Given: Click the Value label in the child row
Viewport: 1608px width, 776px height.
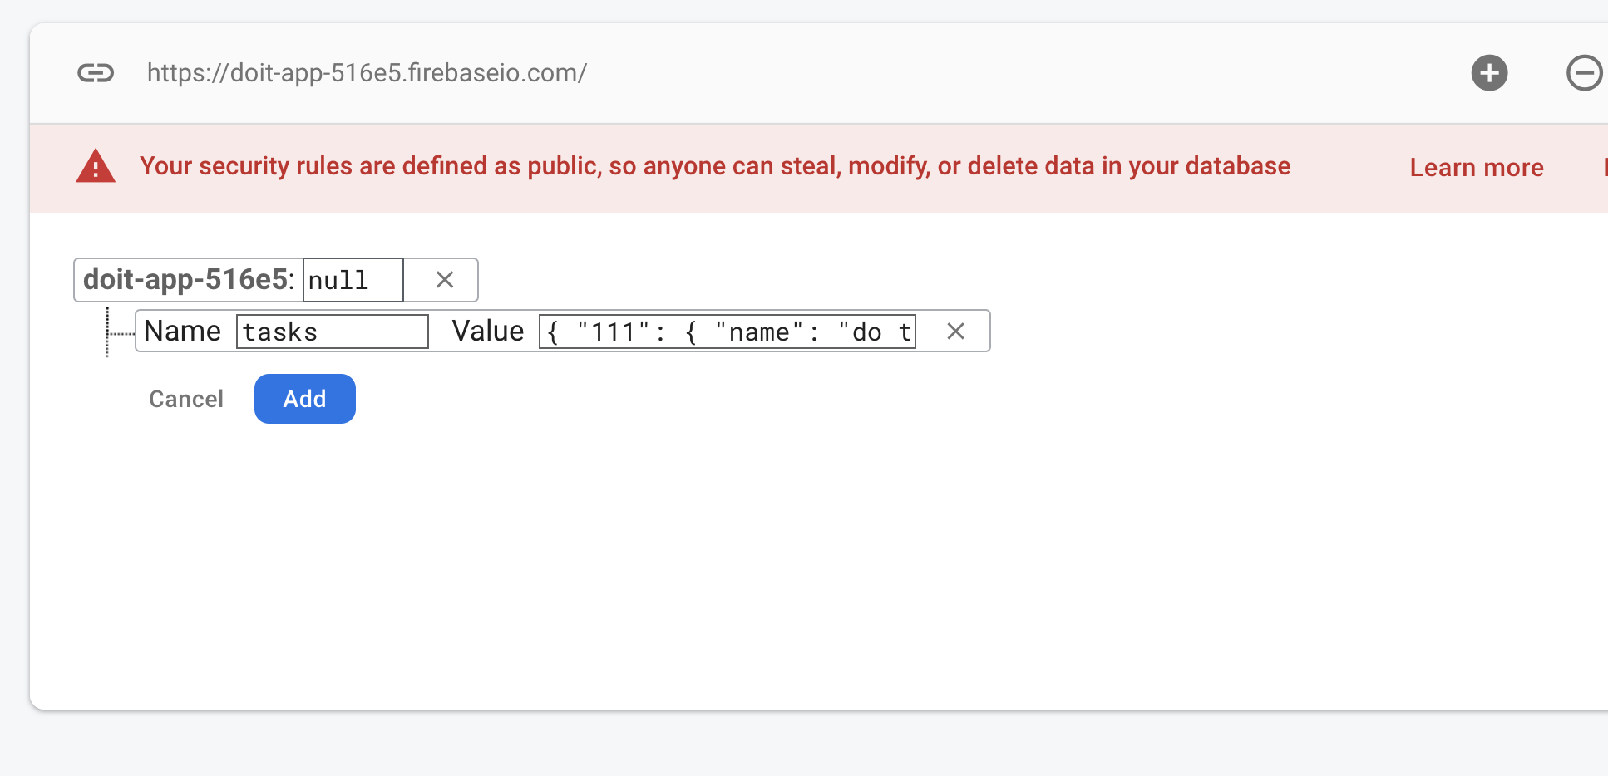Looking at the screenshot, I should (x=487, y=332).
